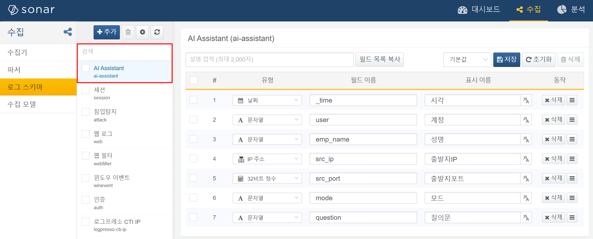Viewport: 593px width, 239px height.
Task: Click reorder handle for src_port row
Action: point(572,178)
